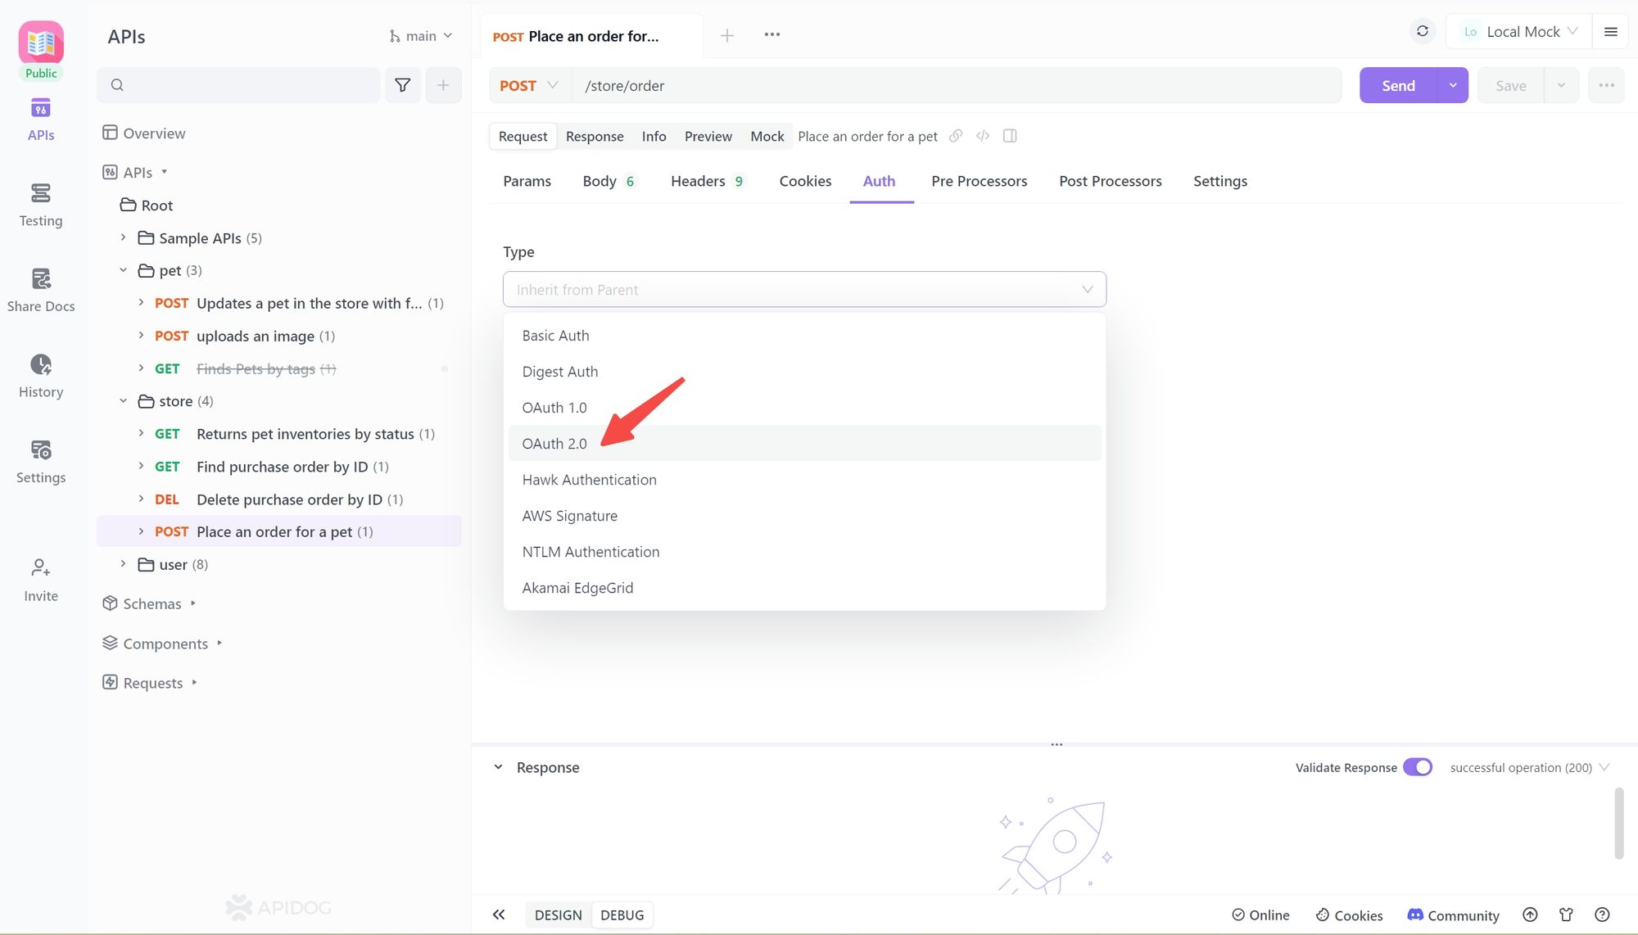Image resolution: width=1638 pixels, height=935 pixels.
Task: Select Digest Auth option
Action: (804, 371)
